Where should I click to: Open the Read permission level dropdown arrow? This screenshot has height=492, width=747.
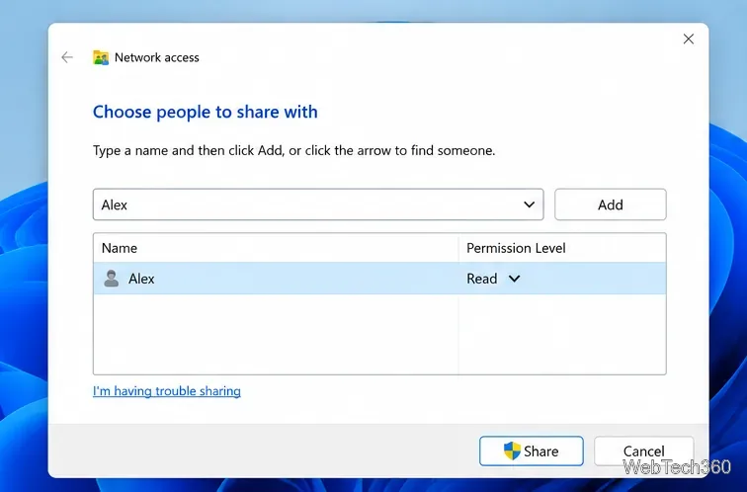pos(514,279)
